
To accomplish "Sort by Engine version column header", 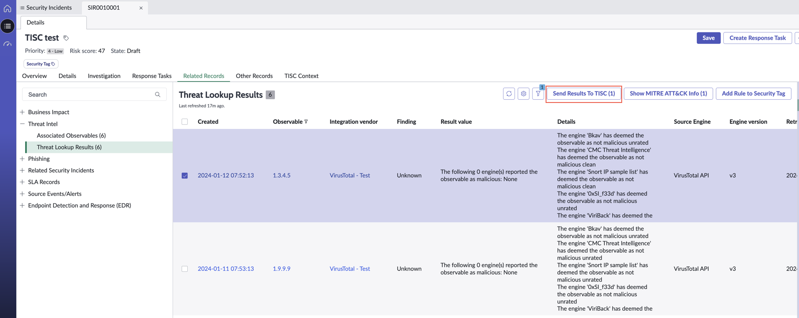I will pyautogui.click(x=748, y=122).
